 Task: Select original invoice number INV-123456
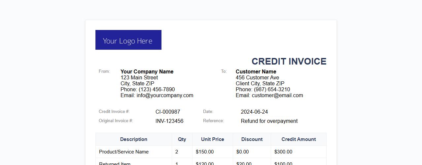(169, 121)
